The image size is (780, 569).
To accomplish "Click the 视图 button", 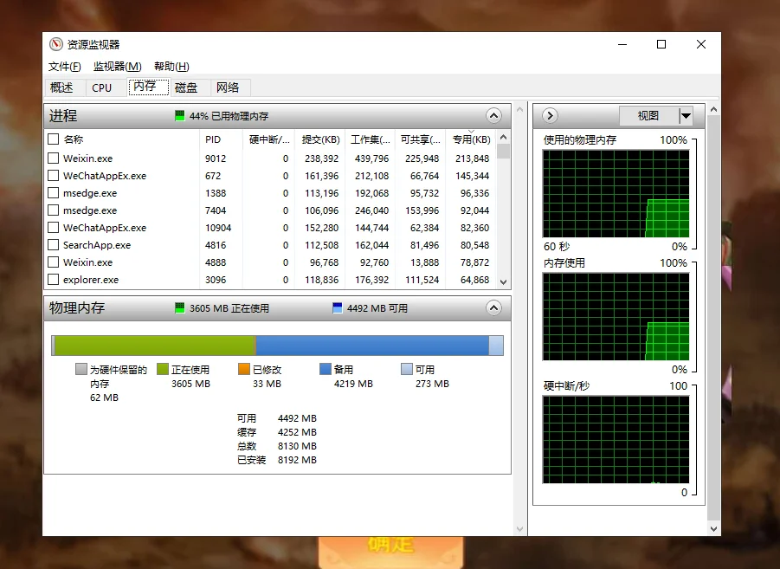I will point(648,116).
